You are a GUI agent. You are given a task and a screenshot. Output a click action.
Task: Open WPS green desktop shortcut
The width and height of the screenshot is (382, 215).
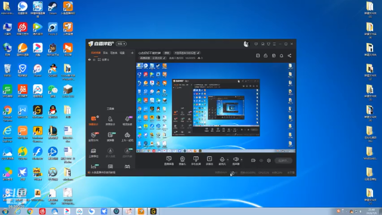pos(8,91)
